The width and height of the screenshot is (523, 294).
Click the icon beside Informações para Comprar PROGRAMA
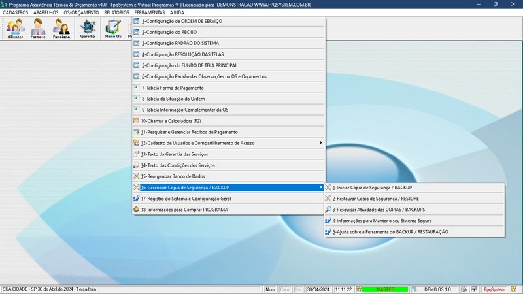tap(137, 209)
